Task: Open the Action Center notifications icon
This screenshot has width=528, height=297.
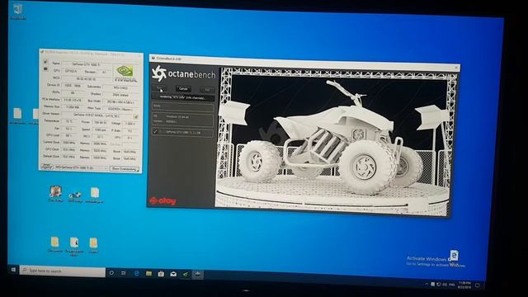Action: pos(477,285)
